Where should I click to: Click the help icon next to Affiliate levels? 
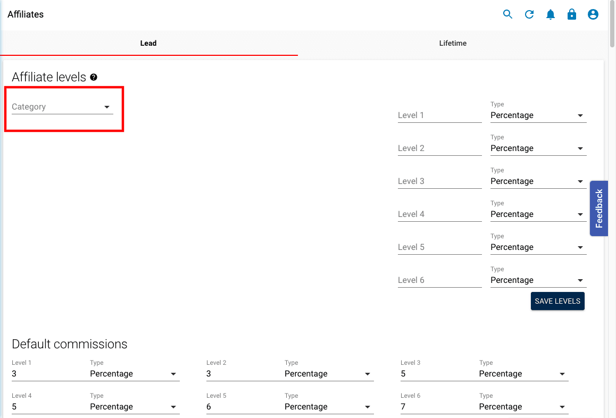[94, 77]
